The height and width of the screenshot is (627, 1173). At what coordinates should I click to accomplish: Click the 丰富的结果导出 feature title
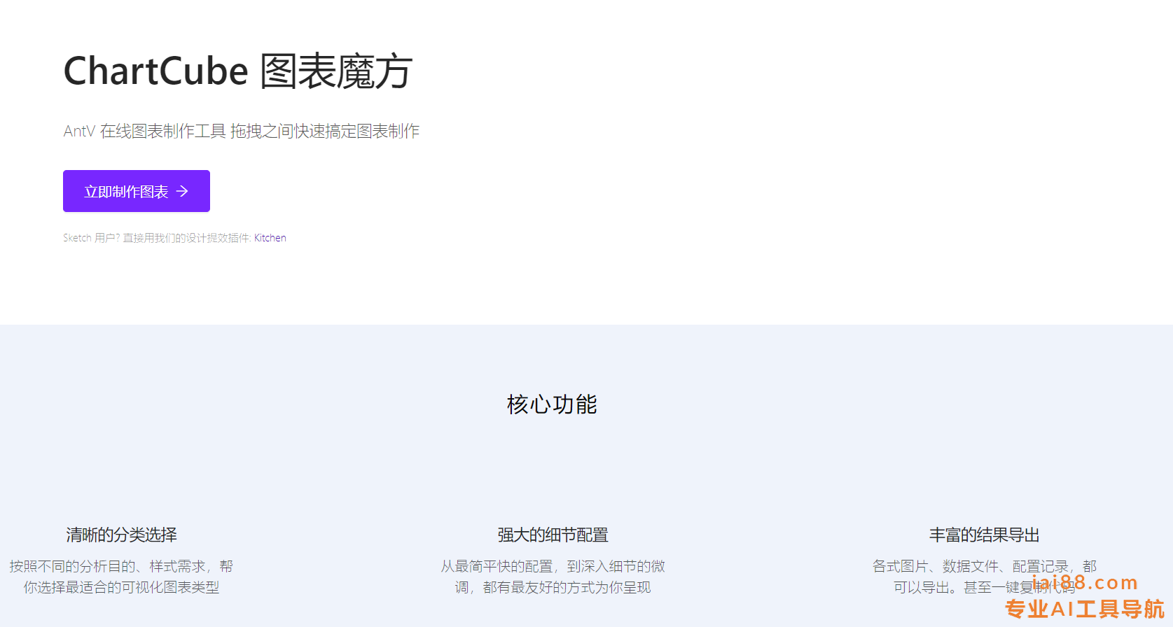coord(984,535)
